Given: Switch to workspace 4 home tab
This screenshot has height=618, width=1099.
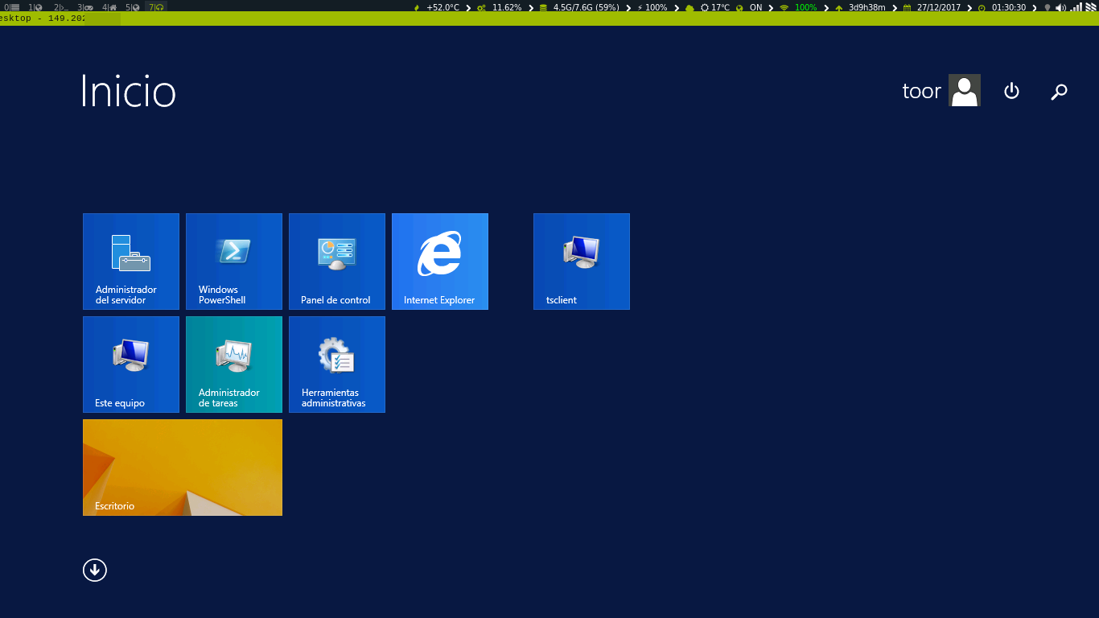Looking at the screenshot, I should [109, 7].
